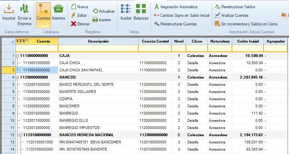Sort by the Descripción column header
The width and height of the screenshot is (289, 154).
pyautogui.click(x=98, y=41)
